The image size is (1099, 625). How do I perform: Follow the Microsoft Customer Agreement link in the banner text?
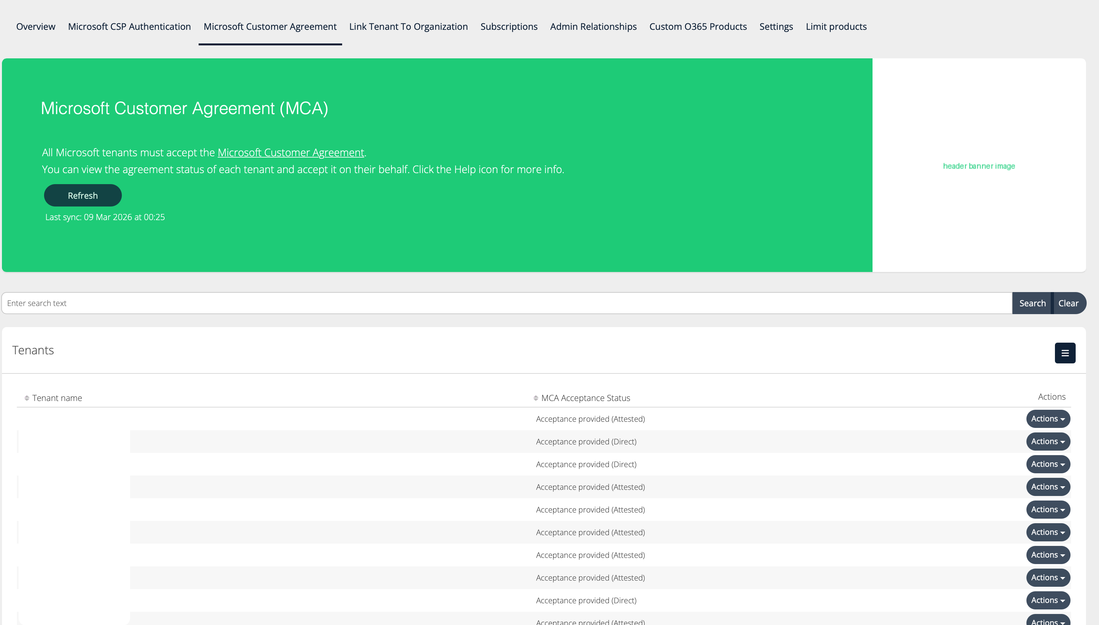click(291, 152)
